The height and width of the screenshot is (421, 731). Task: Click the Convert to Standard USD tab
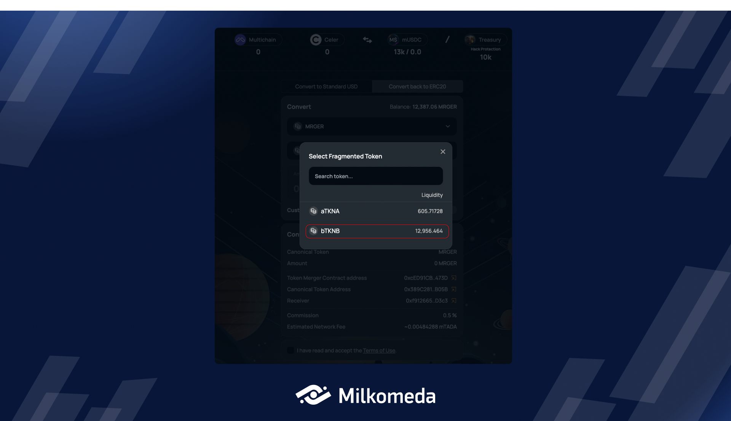[326, 86]
